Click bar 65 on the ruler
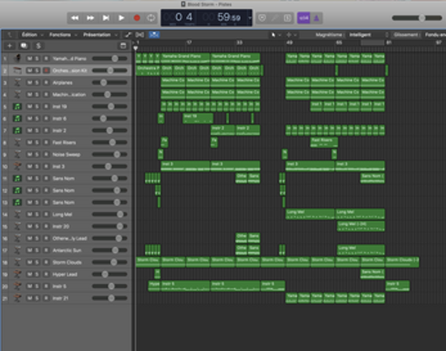Viewport: 446px width, 351px height. coord(338,42)
